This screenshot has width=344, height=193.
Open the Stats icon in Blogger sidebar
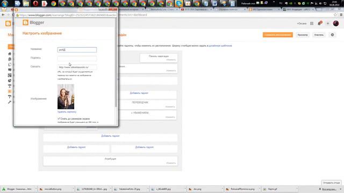10,80
